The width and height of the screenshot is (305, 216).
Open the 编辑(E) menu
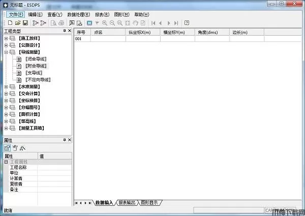(x=35, y=14)
